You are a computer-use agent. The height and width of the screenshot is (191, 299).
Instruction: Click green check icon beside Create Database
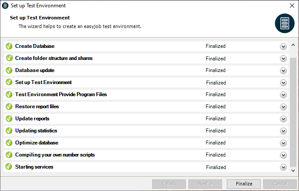coord(9,46)
